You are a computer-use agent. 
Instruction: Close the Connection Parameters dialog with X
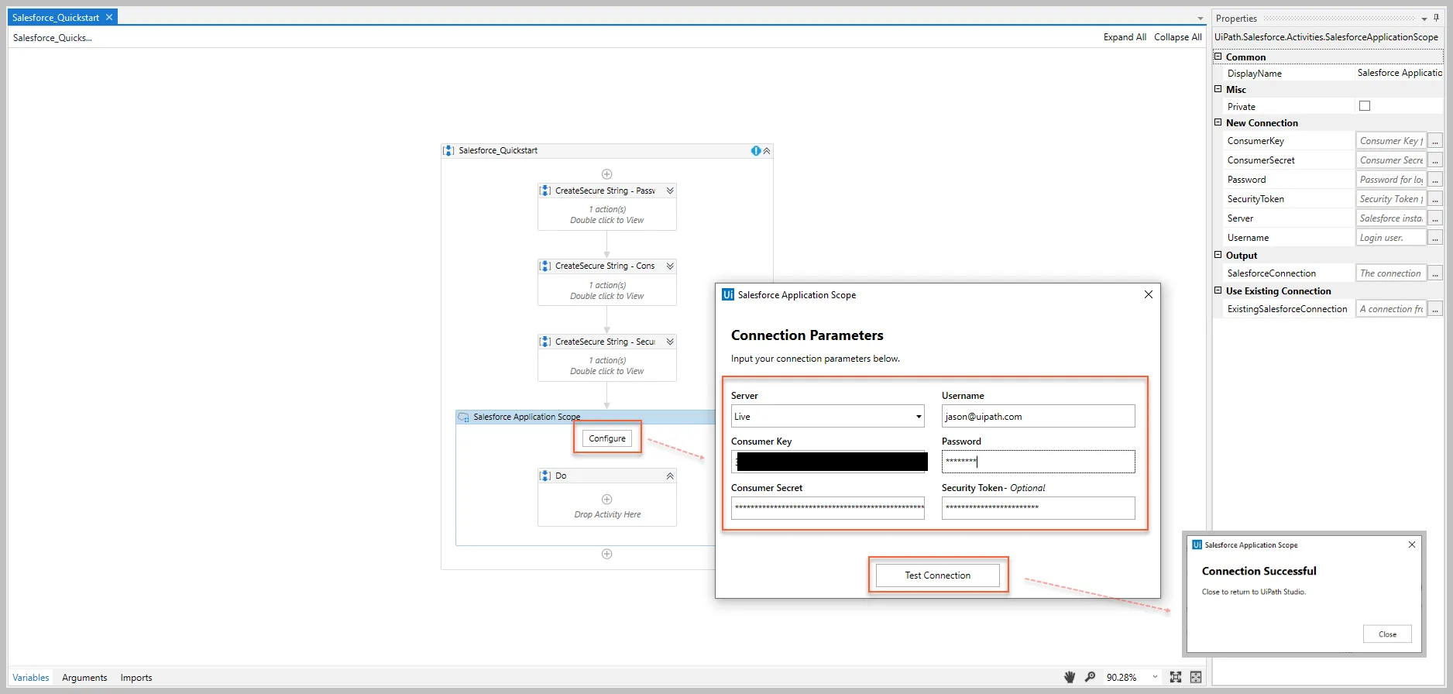tap(1149, 294)
